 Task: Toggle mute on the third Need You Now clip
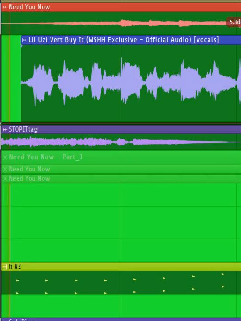coord(5,178)
